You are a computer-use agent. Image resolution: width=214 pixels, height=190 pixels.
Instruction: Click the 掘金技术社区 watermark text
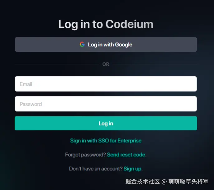(142, 182)
